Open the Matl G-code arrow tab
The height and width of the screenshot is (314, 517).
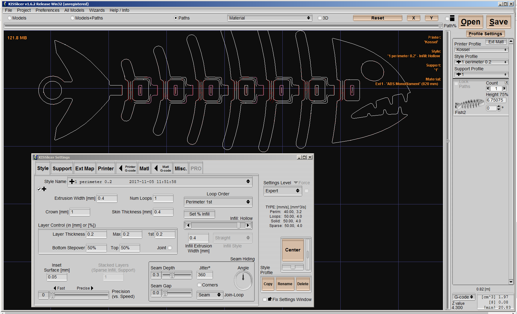[162, 168]
